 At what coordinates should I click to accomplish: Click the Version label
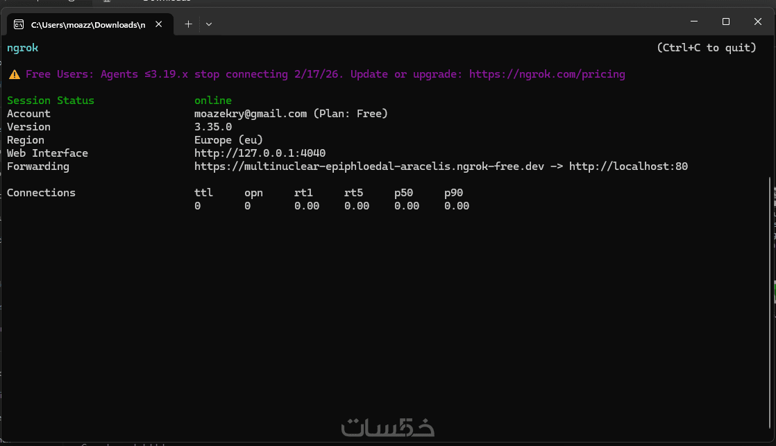(x=28, y=127)
